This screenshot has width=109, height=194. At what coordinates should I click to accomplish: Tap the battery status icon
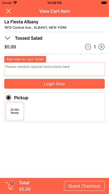tap(104, 3)
